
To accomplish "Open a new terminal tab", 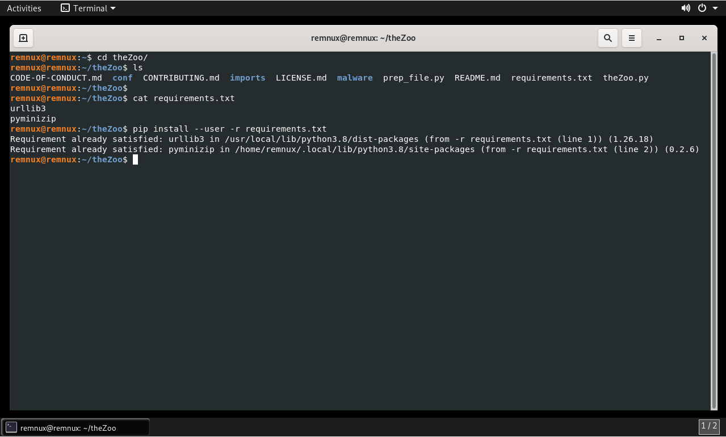I will pos(23,38).
